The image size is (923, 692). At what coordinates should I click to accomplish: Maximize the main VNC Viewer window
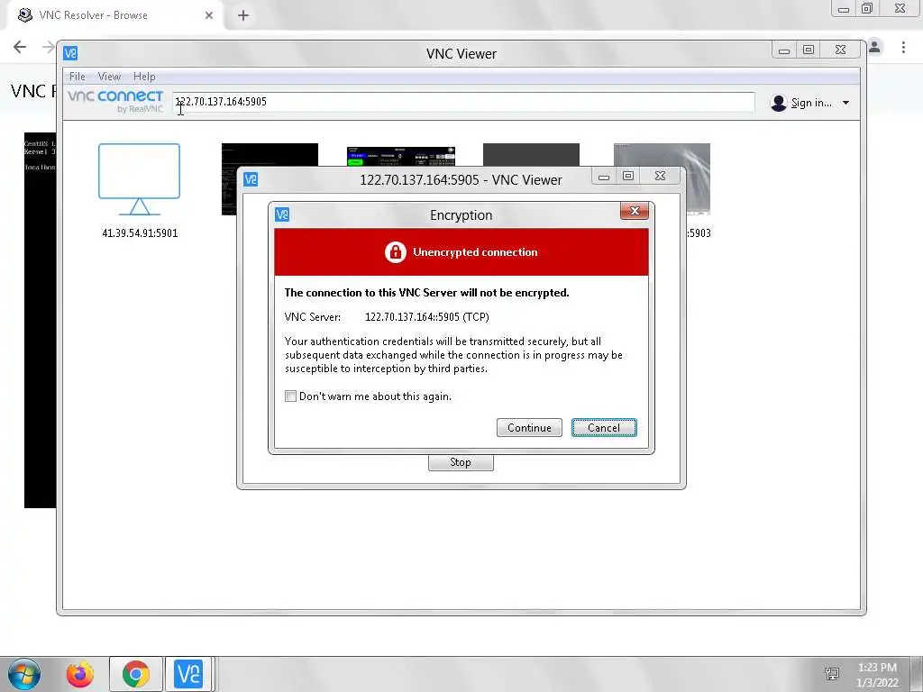(x=809, y=50)
